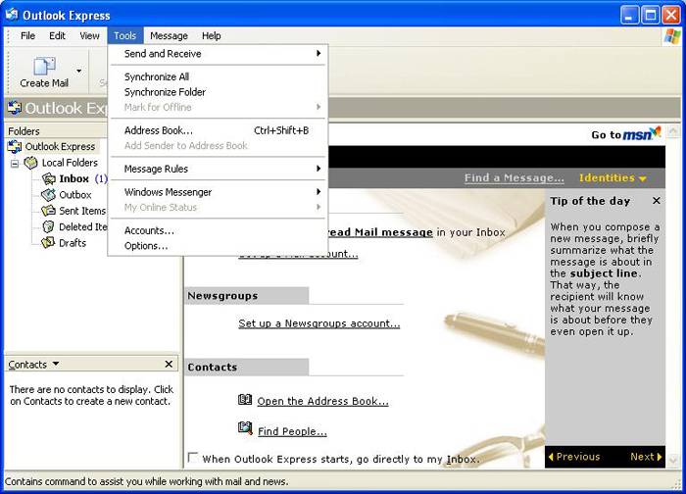
Task: Click the Outbox folder icon
Action: pyautogui.click(x=48, y=195)
